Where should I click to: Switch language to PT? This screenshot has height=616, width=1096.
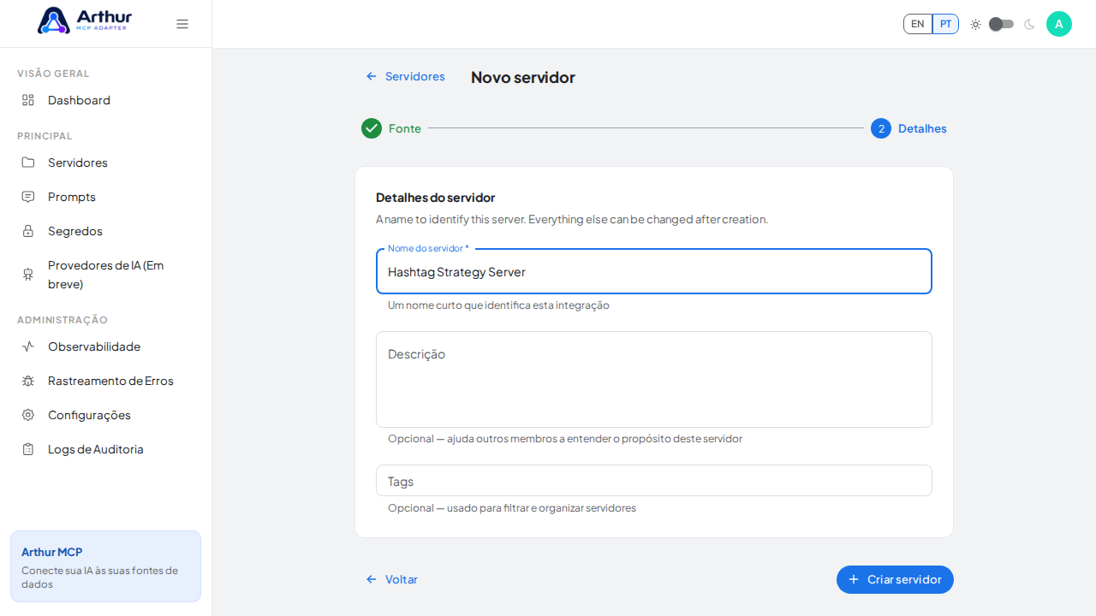pos(945,24)
